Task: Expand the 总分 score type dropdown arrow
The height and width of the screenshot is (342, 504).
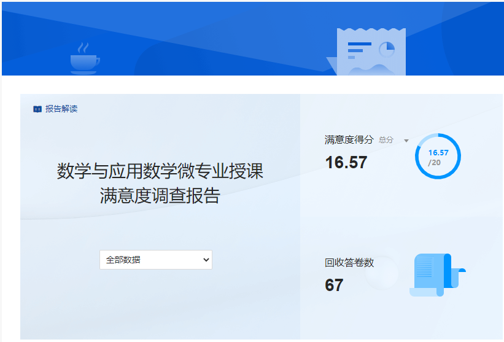Action: tap(406, 141)
